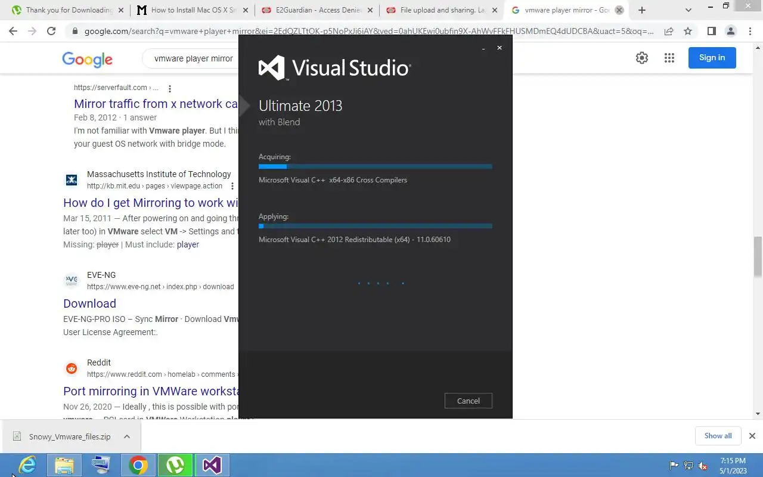
Task: Share this page icon in address bar
Action: tap(669, 31)
